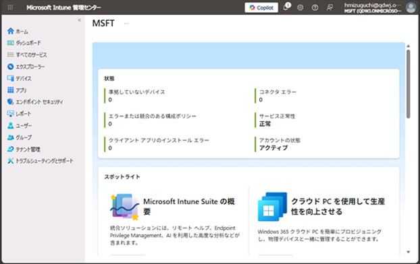The image size is (420, 264).
Task: Click the Microsoft Intune 管理センター title
Action: point(63,7)
